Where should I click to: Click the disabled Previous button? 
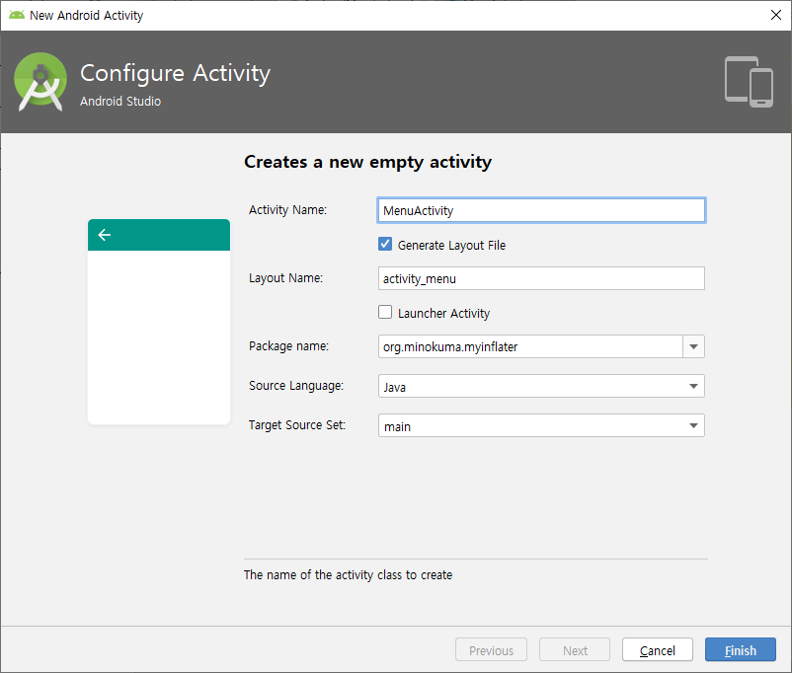click(x=491, y=649)
